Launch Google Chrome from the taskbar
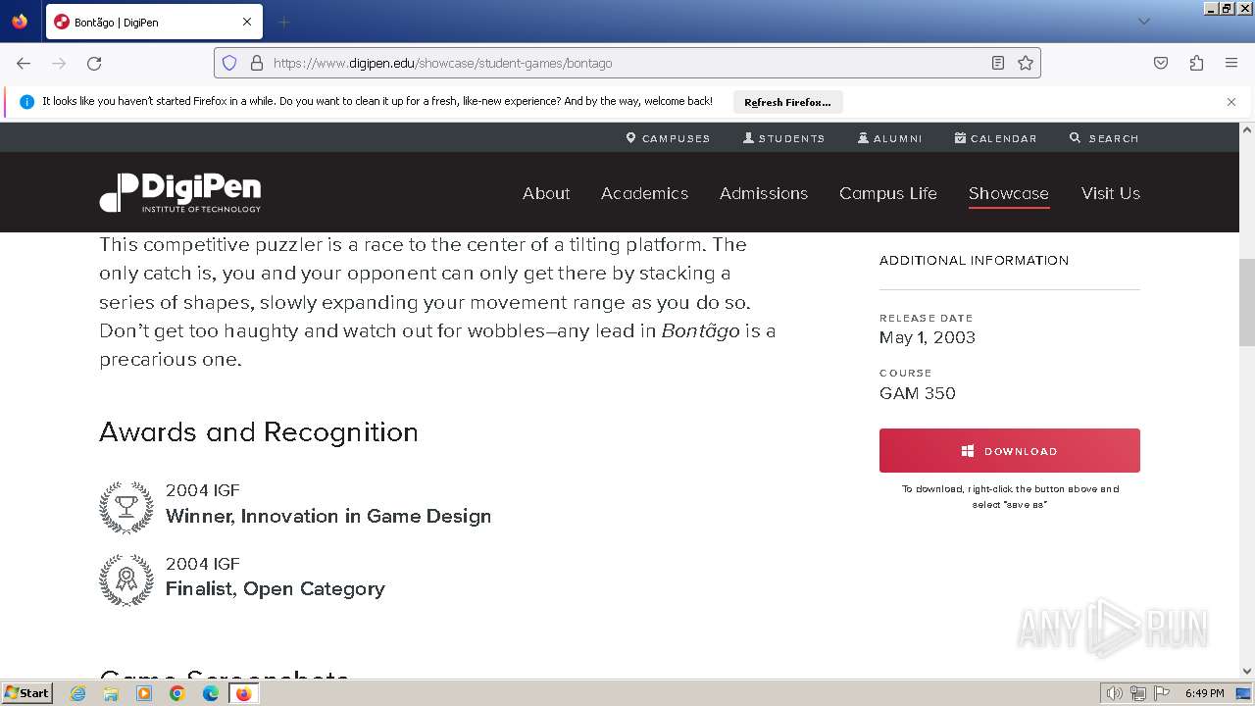The height and width of the screenshot is (706, 1255). [177, 693]
